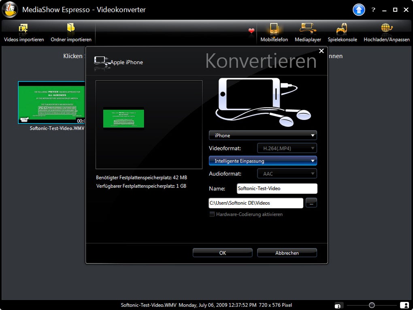Open the Videoformat H.264(.MP4) dropdown
413x310 pixels.
pos(287,148)
